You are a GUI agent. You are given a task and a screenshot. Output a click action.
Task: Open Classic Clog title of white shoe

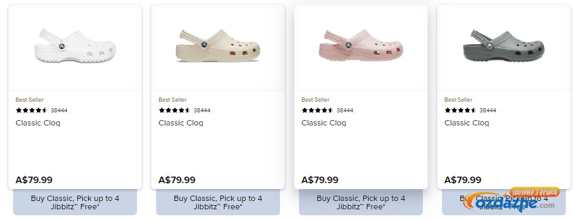(38, 123)
